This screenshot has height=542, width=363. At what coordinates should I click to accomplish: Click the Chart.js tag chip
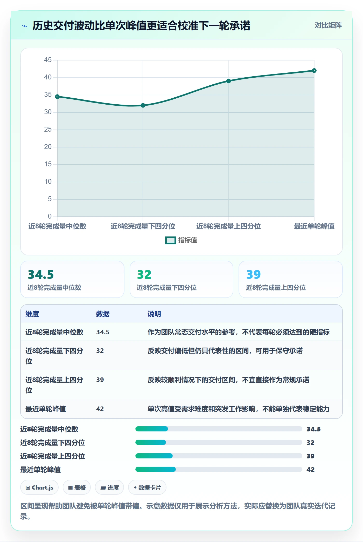(x=39, y=487)
